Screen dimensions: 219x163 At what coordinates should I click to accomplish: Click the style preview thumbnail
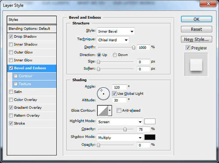click(x=196, y=65)
